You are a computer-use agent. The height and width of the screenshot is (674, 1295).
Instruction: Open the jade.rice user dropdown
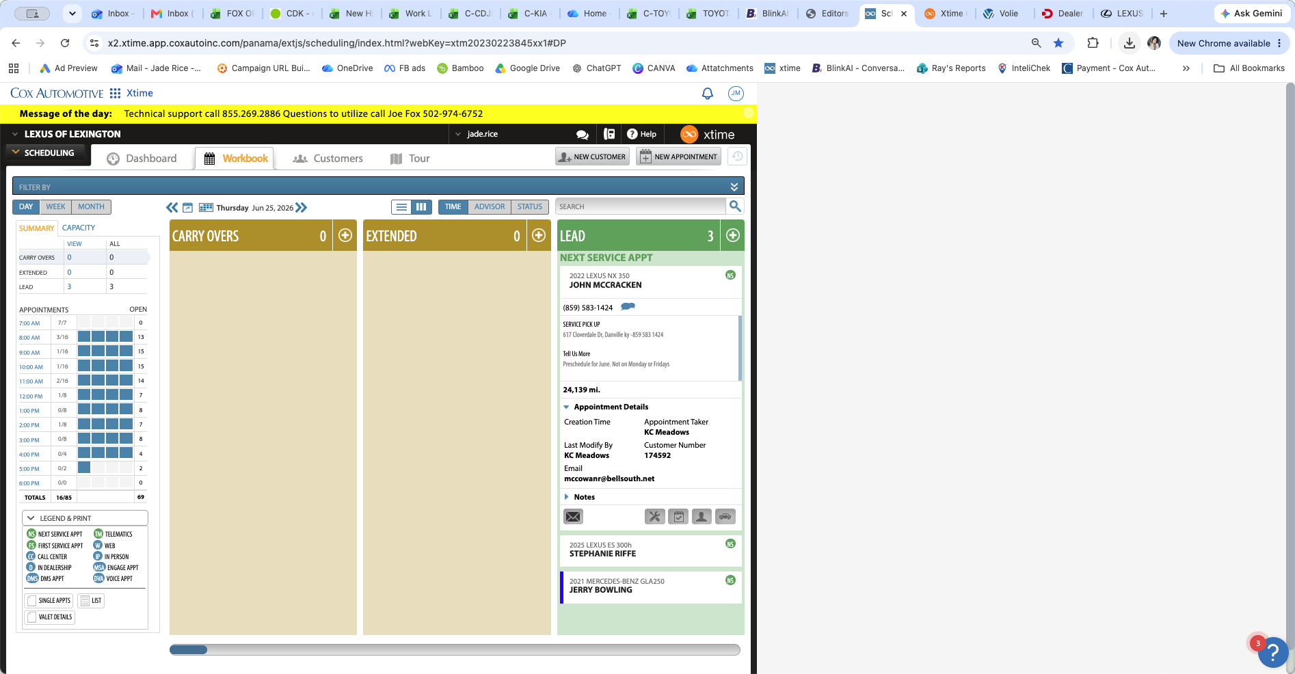coord(458,134)
